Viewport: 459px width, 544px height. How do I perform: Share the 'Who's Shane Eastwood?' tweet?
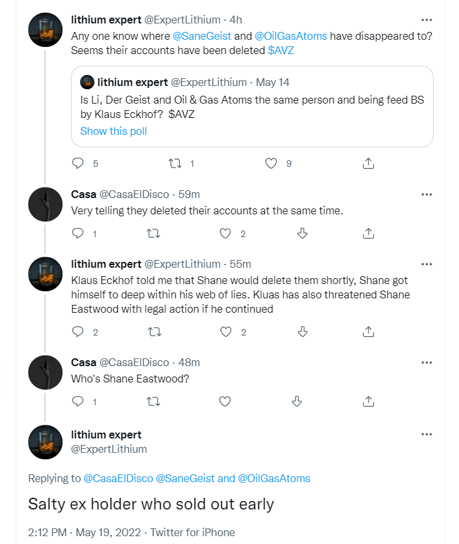tap(368, 401)
